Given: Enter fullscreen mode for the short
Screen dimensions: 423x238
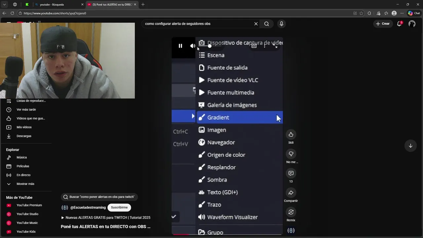Looking at the screenshot, I should (275, 46).
